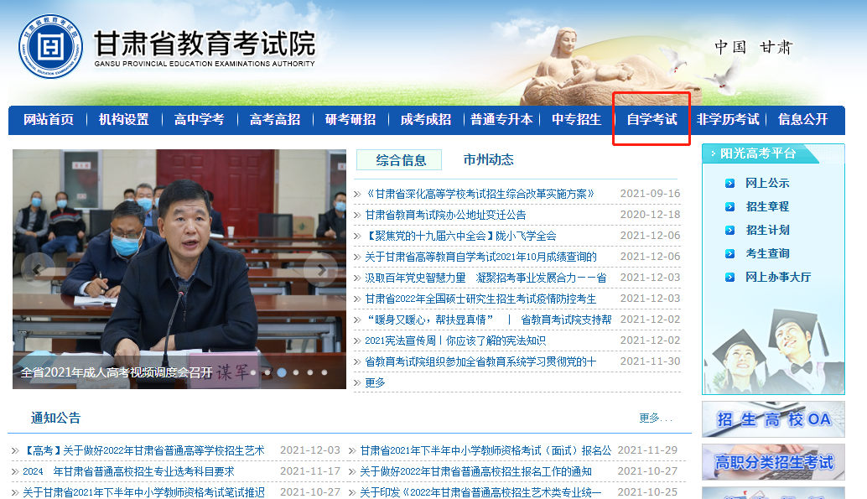
Task: Open 自学考试2021年10月成绩查询 notice
Action: 481,257
